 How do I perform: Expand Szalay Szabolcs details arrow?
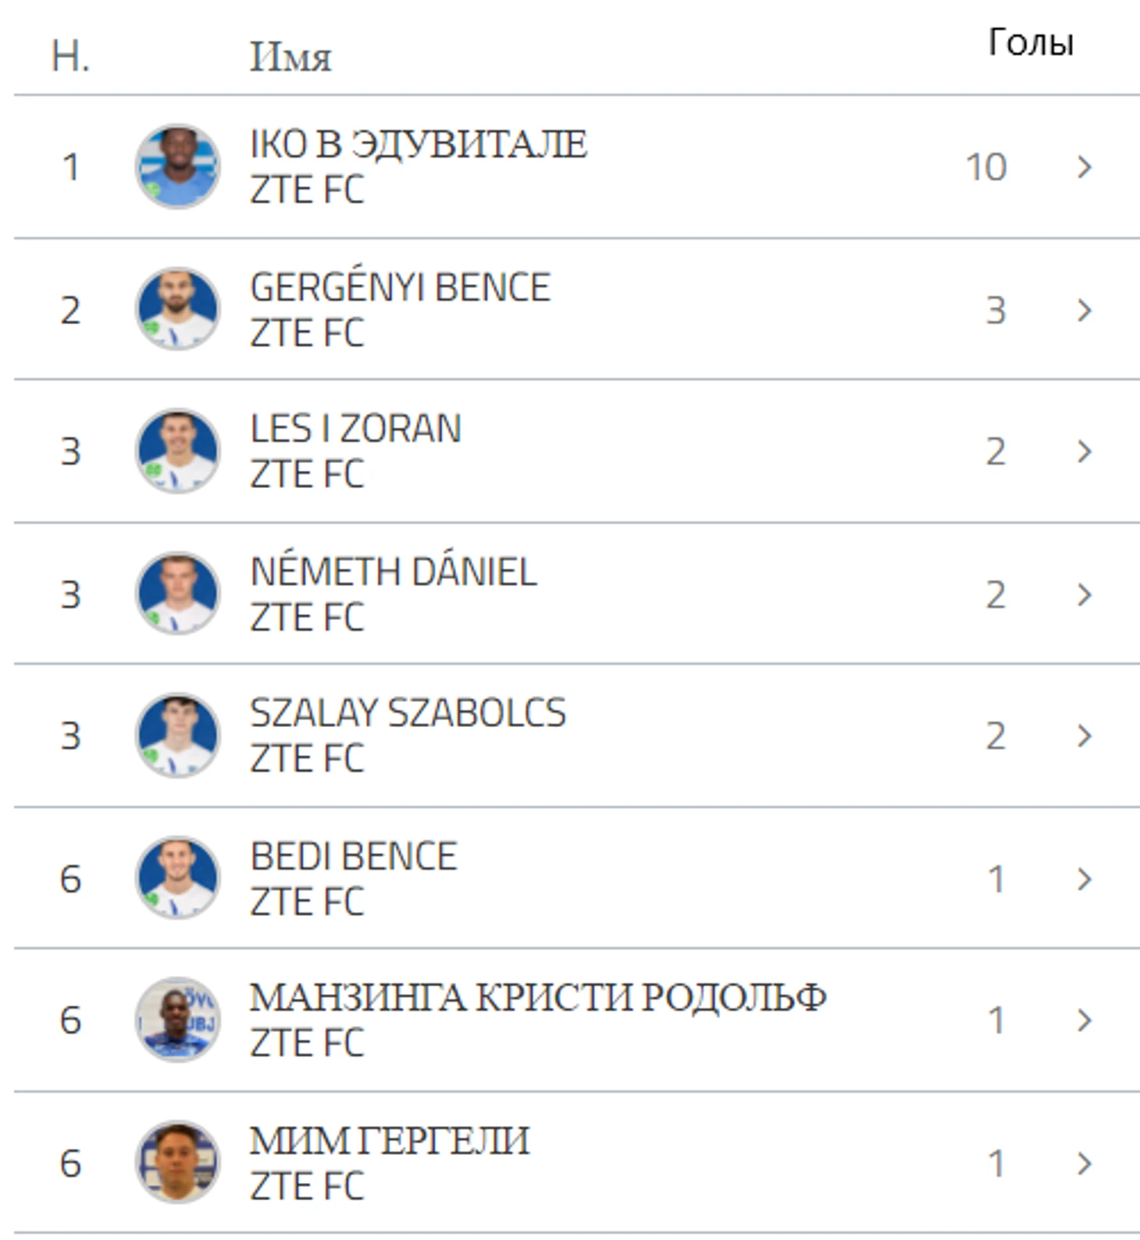[x=1084, y=736]
